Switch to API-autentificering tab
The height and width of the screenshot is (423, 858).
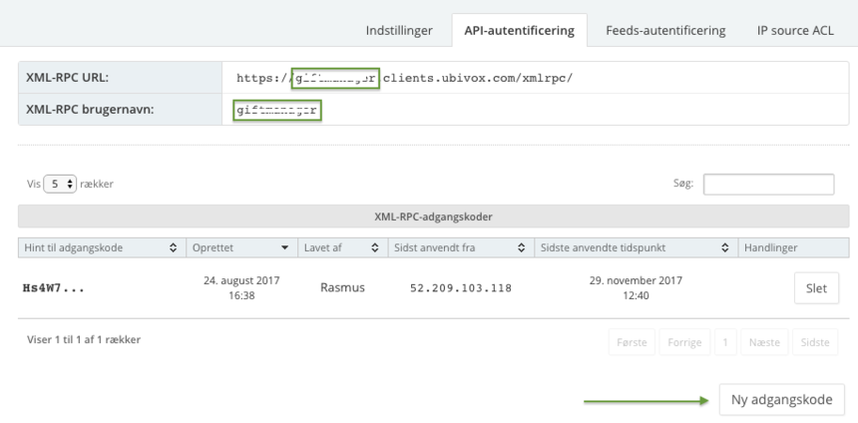[519, 30]
